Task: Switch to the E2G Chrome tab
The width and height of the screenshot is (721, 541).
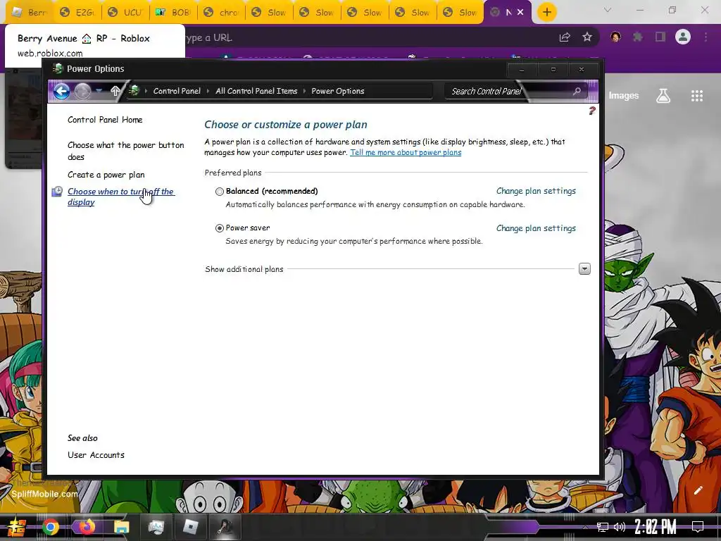Action: tap(77, 13)
